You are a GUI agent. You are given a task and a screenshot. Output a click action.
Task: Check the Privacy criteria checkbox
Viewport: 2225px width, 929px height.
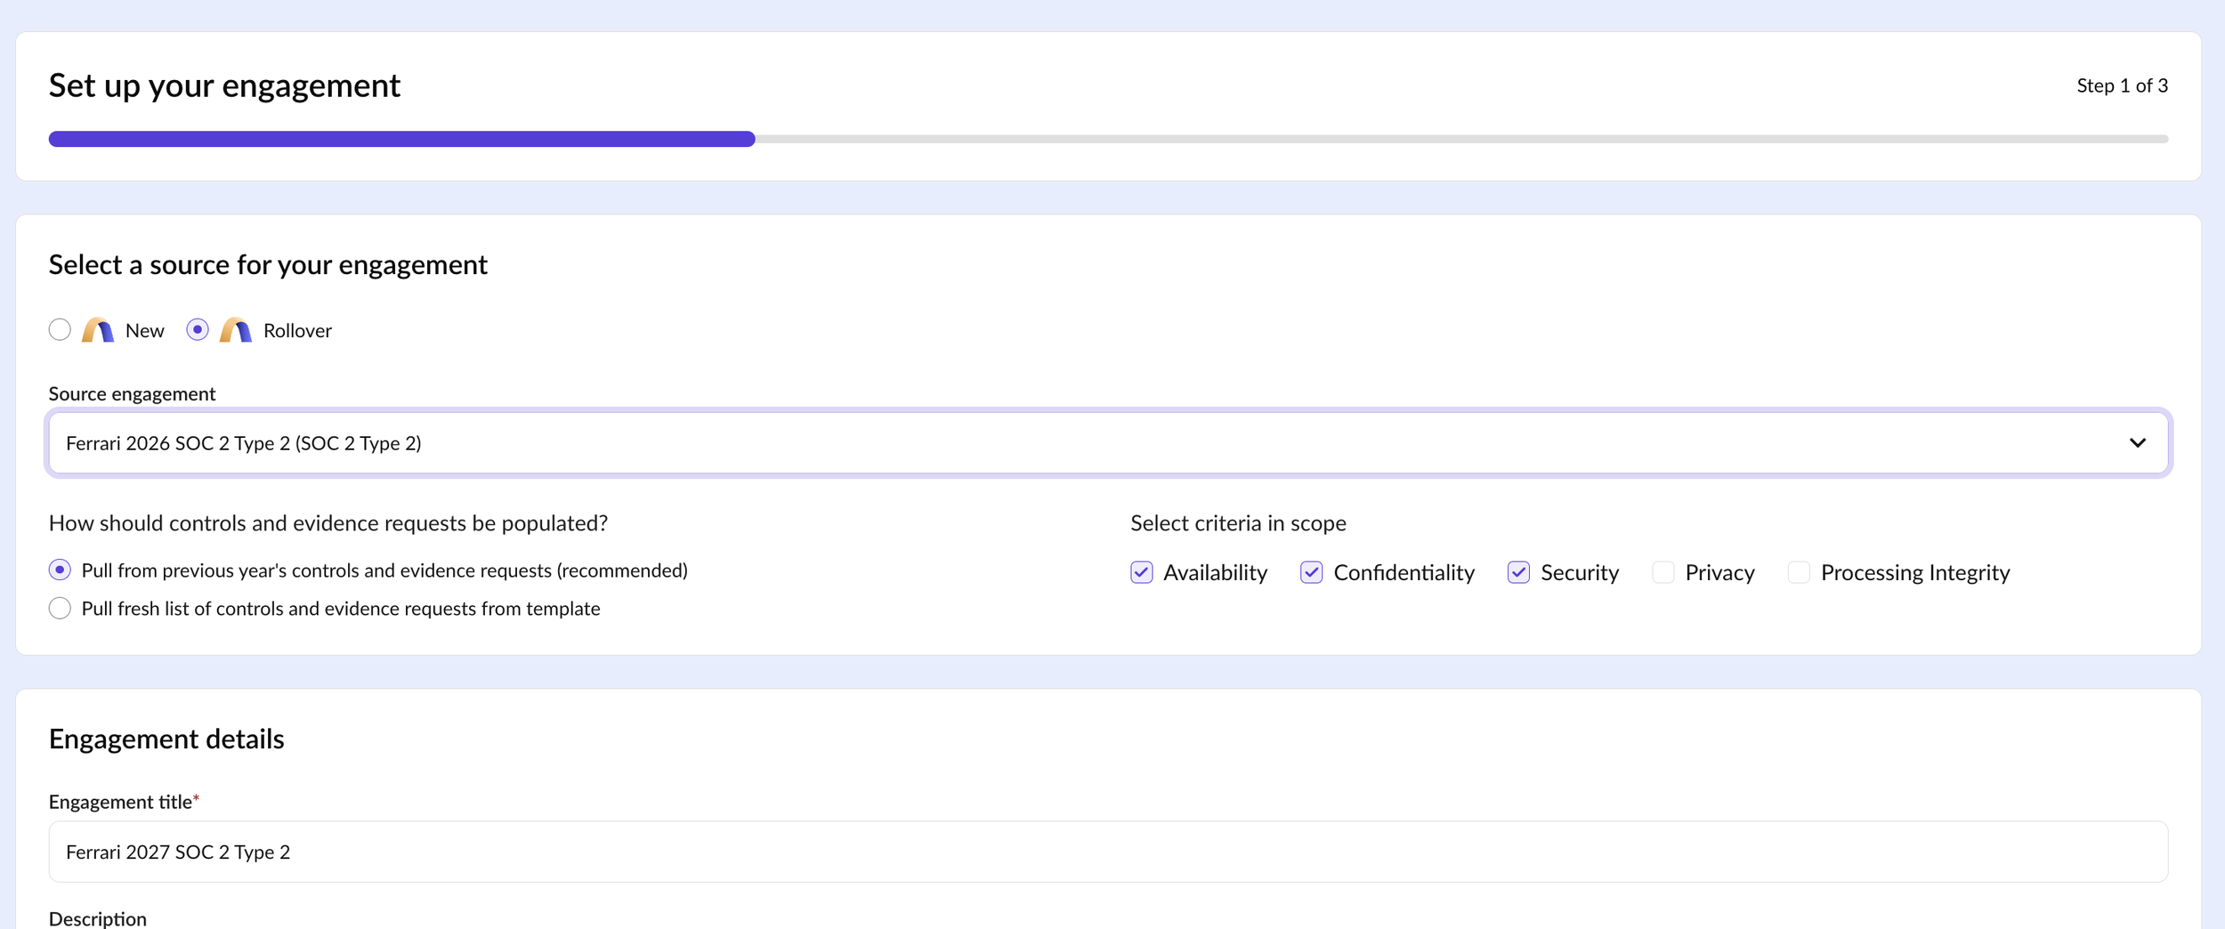click(x=1663, y=572)
